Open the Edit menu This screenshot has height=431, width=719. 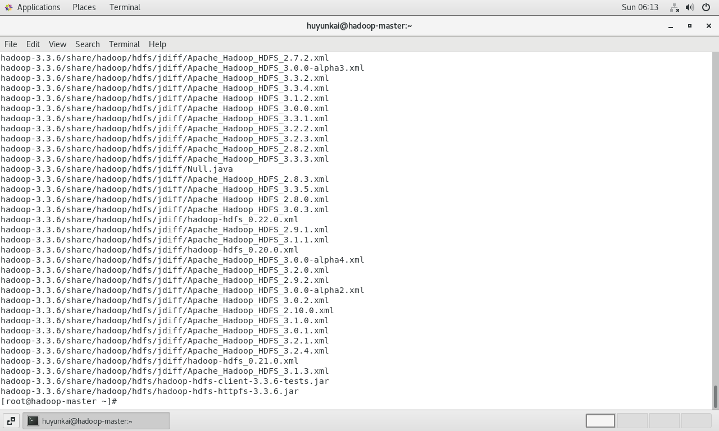pos(33,44)
